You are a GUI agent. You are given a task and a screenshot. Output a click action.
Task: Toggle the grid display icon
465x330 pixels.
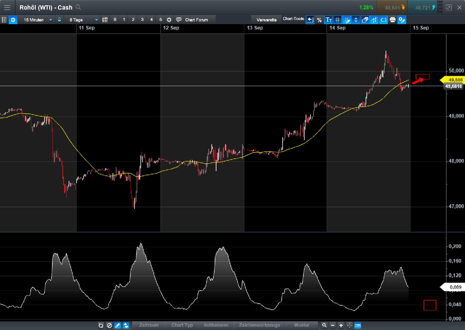click(x=337, y=20)
